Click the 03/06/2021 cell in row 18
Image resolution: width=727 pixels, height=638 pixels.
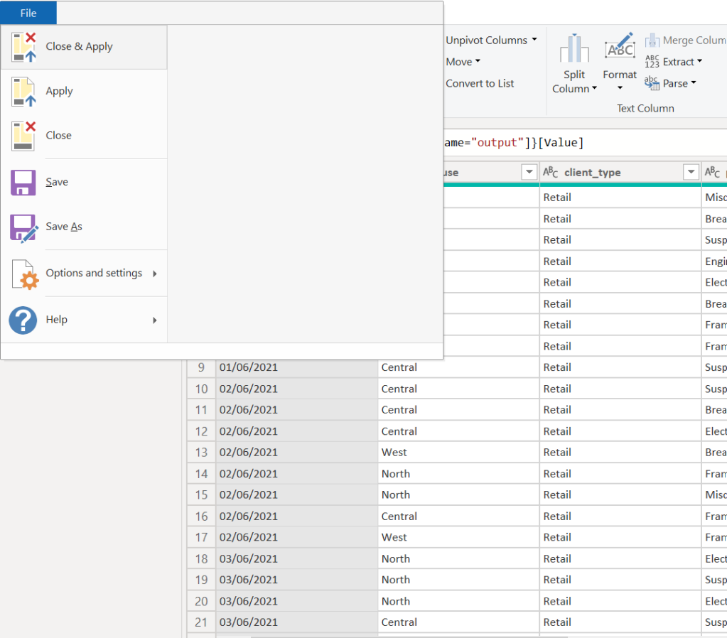(297, 558)
